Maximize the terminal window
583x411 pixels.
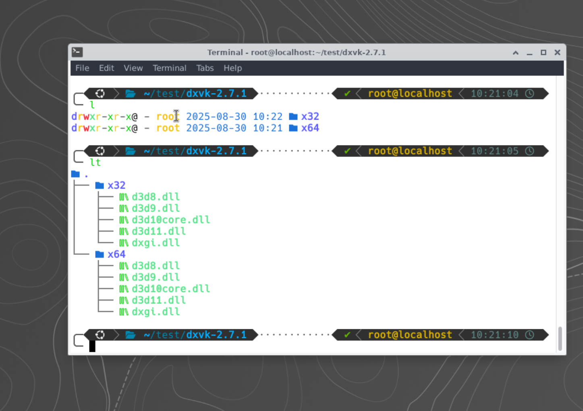(543, 52)
